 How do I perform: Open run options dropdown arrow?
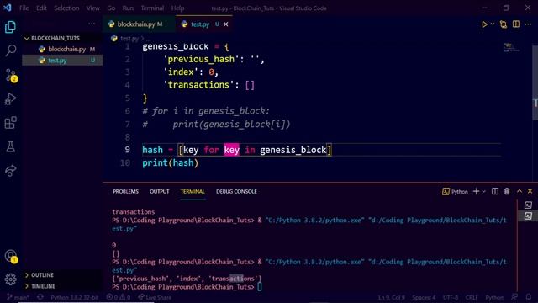[x=493, y=24]
